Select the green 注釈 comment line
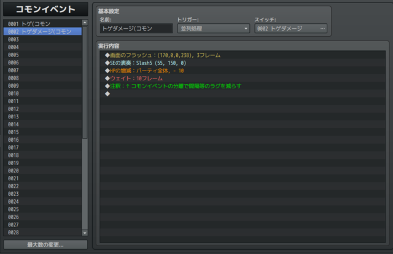 [243, 86]
